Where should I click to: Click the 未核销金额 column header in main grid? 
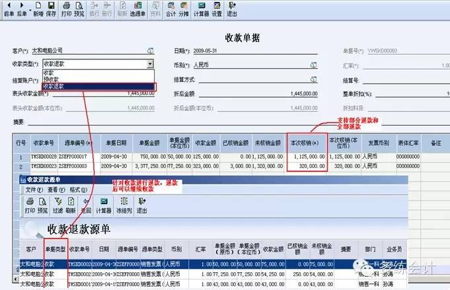pyautogui.click(x=268, y=143)
